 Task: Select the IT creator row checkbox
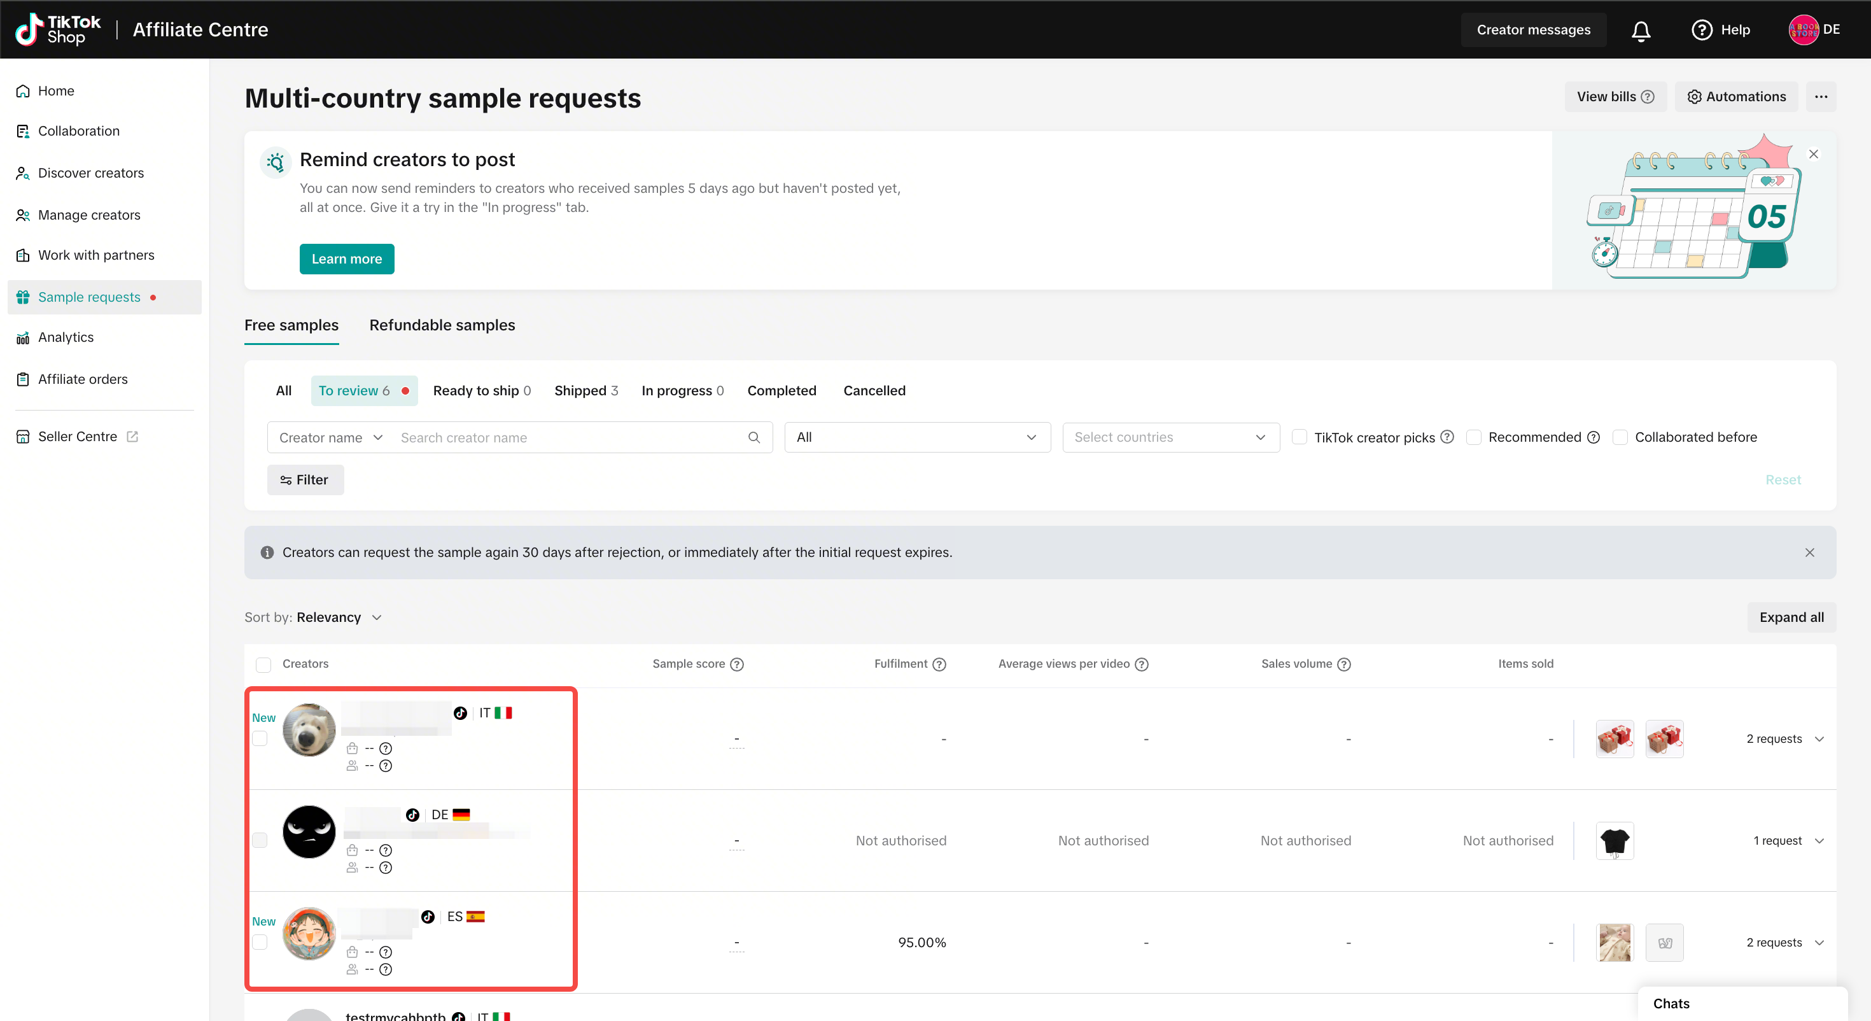(x=259, y=738)
